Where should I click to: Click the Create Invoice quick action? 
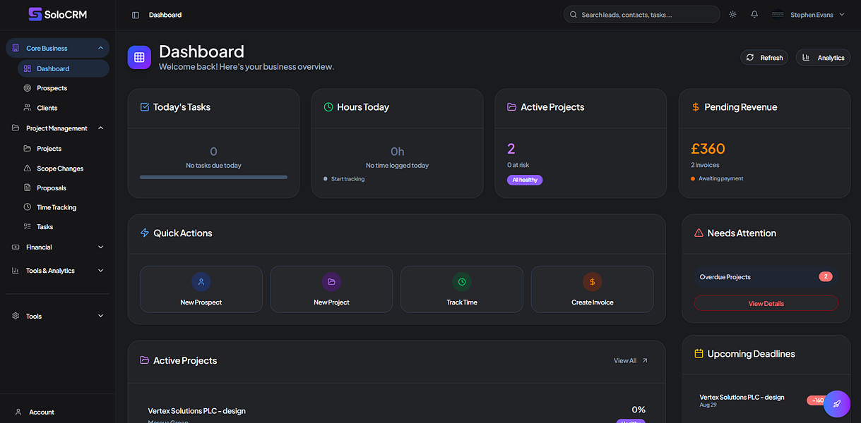(x=592, y=289)
